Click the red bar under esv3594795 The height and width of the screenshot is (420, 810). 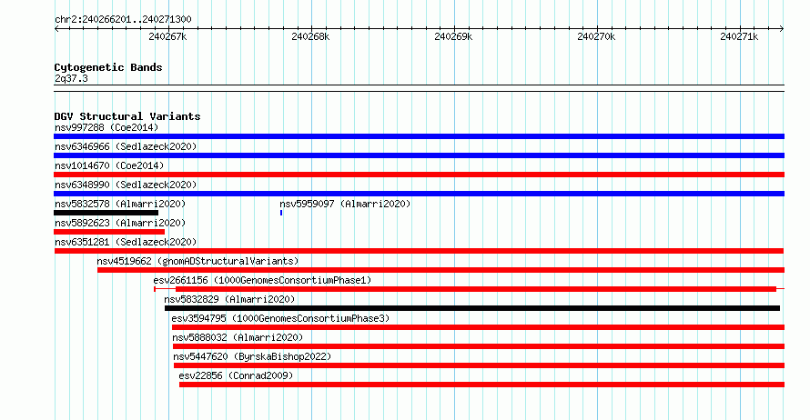pos(479,327)
